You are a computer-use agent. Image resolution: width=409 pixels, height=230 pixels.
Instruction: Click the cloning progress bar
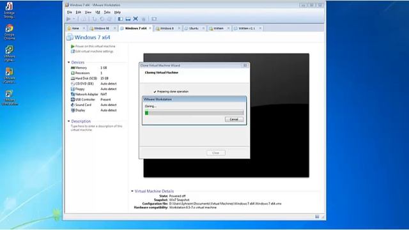194,112
